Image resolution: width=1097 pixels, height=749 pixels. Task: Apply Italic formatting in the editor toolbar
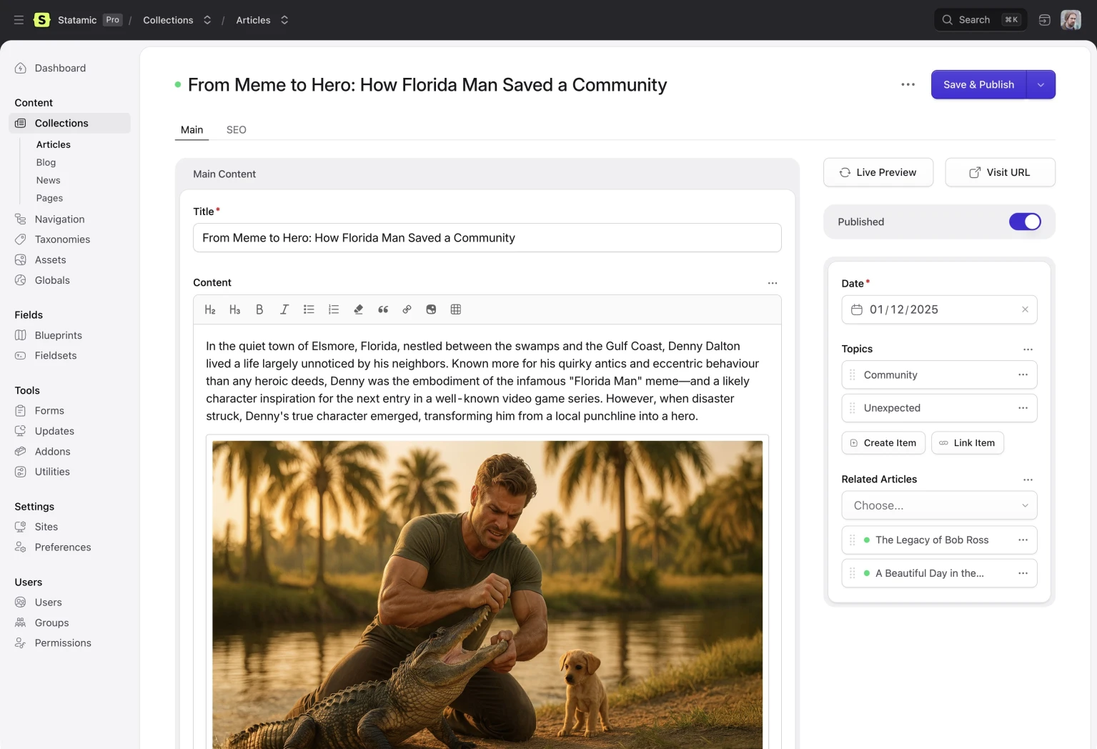[284, 309]
